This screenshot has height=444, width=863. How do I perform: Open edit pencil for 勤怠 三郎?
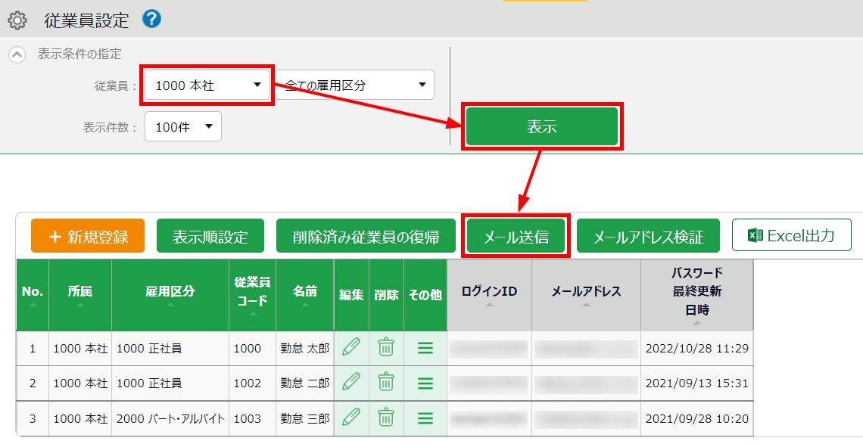click(x=351, y=418)
